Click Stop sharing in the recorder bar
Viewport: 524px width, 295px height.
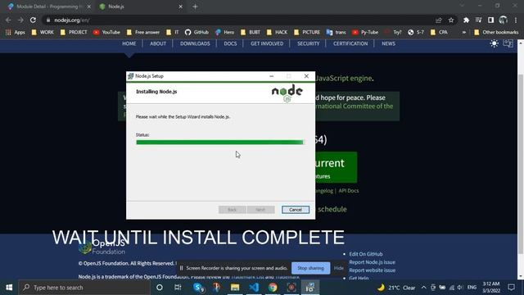[x=311, y=268]
